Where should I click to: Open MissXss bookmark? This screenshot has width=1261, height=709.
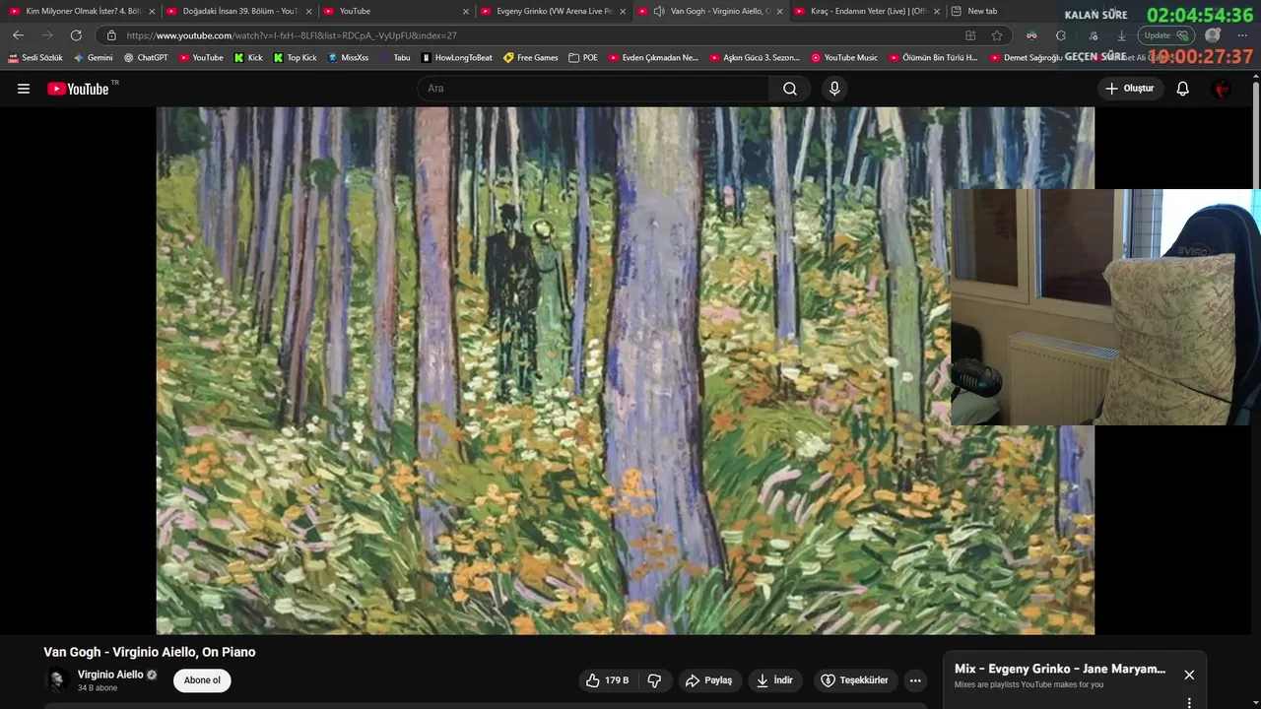click(x=348, y=58)
